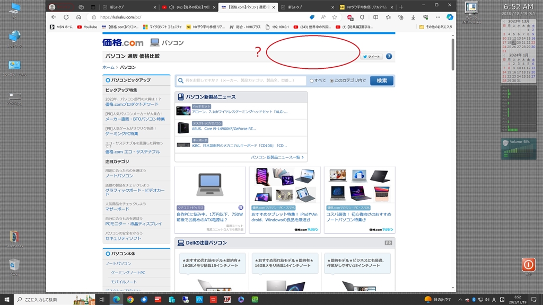Open the ゲーミングノートPC sidebar link

tap(128, 273)
